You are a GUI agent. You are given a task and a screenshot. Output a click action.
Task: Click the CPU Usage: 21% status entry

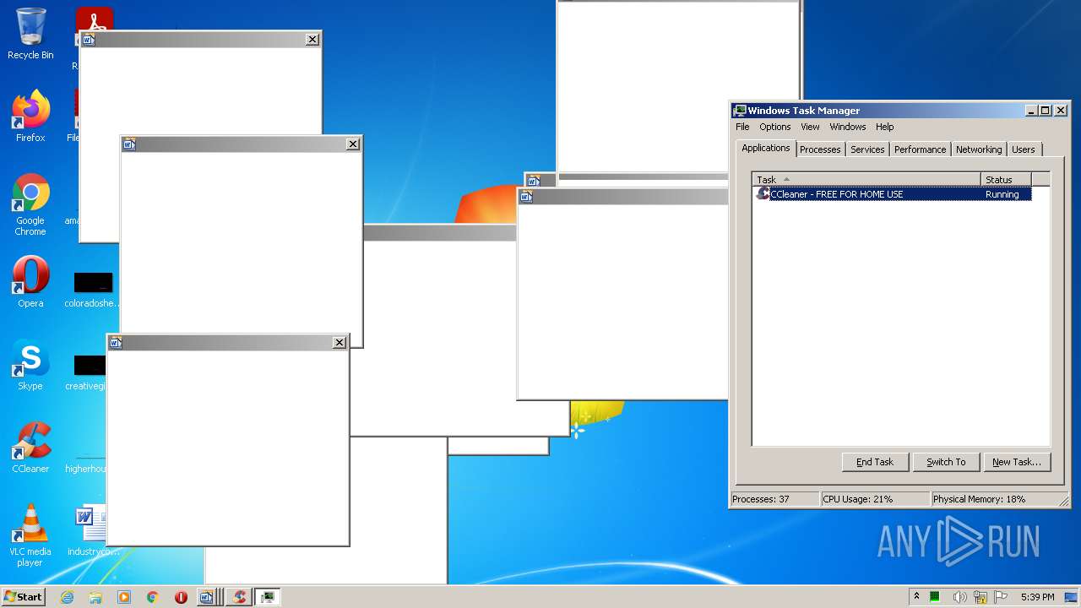875,499
